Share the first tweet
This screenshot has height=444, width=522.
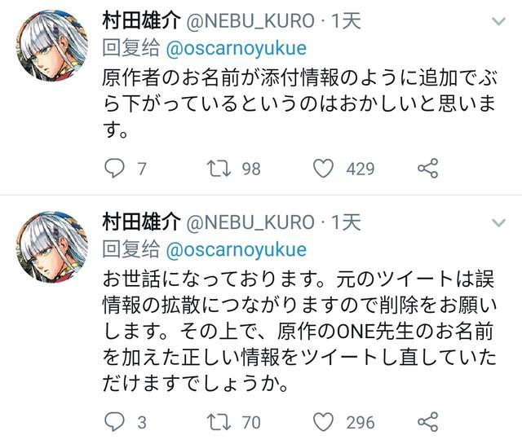428,169
